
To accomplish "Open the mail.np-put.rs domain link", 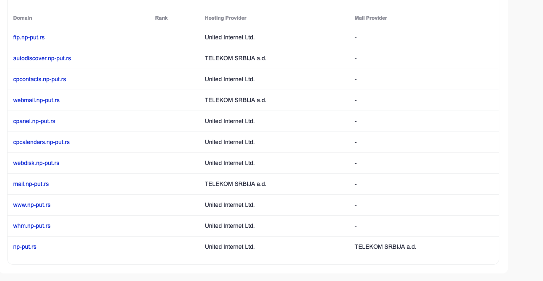I will 31,184.
